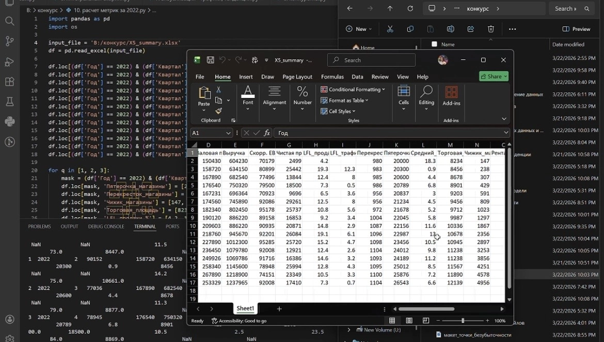Toggle select-all checkbox next to Name column
The image size is (604, 342).
pyautogui.click(x=435, y=44)
